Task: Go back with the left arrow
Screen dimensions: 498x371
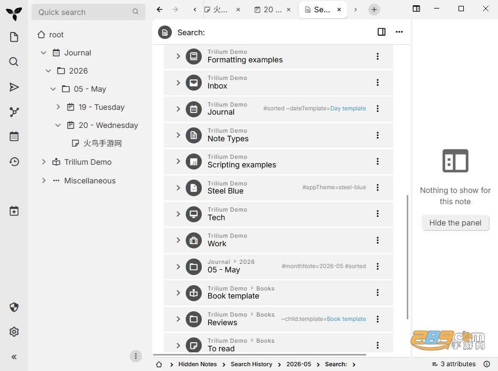Action: [x=160, y=10]
